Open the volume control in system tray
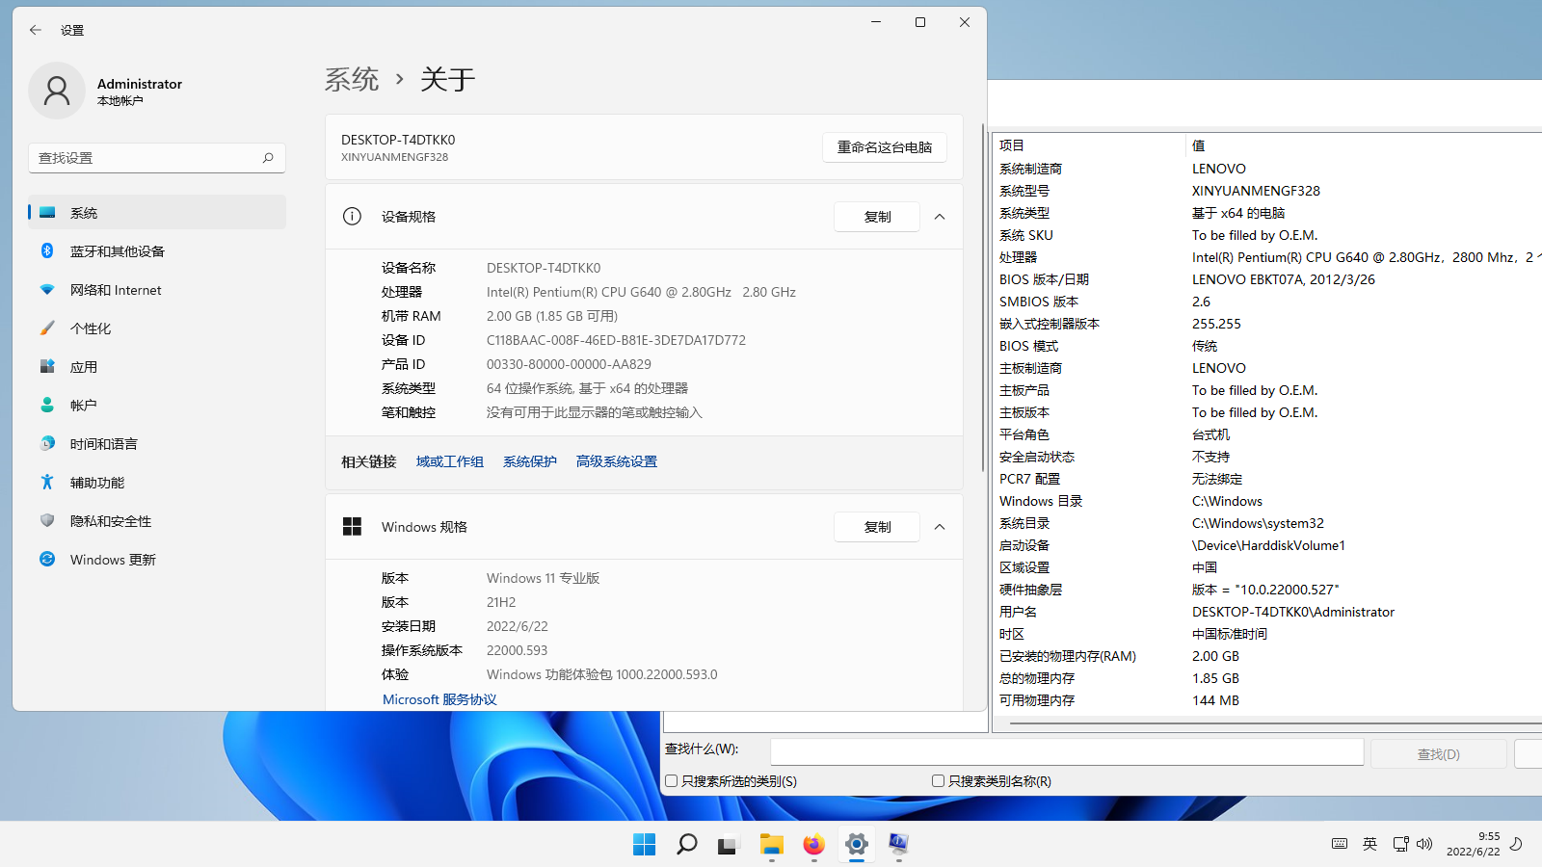 [1424, 844]
